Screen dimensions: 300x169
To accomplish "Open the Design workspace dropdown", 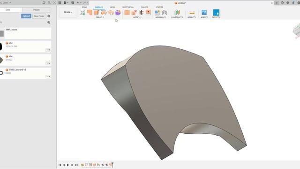I will click(x=68, y=12).
